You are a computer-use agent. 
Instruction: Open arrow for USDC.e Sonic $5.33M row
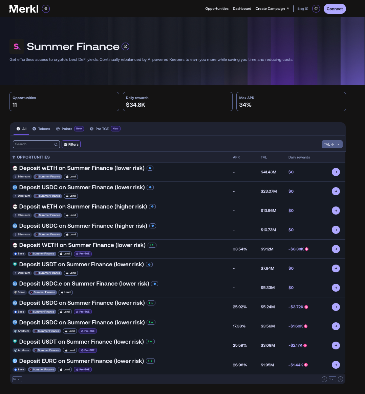(336, 288)
